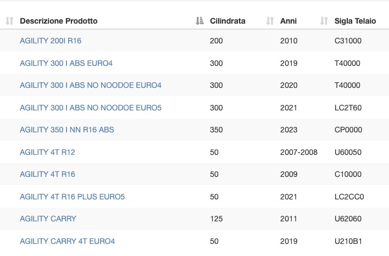Click the active sort icon beside Cilindrata
Image resolution: width=389 pixels, height=256 pixels.
tap(199, 21)
